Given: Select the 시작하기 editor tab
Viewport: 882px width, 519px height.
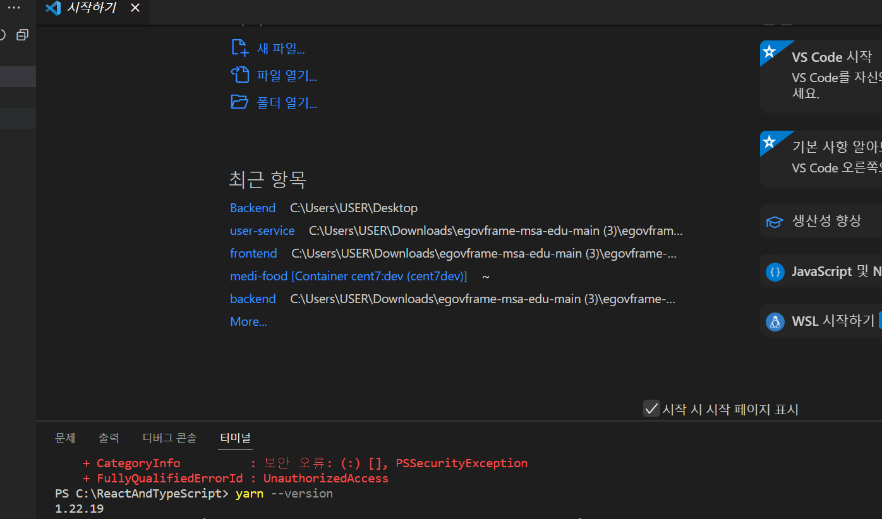Looking at the screenshot, I should coord(92,8).
